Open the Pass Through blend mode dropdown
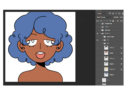127x95 pixels. (x=104, y=17)
